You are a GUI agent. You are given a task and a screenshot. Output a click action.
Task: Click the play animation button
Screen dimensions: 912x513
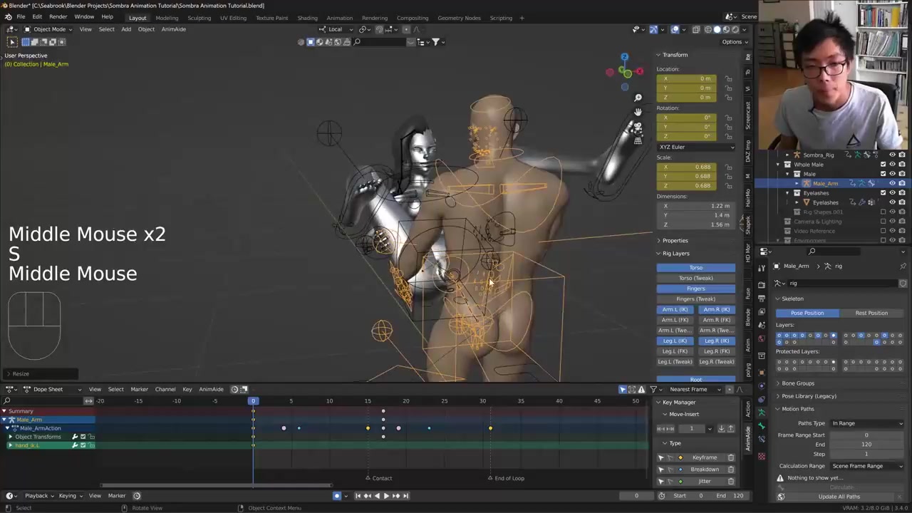(386, 496)
